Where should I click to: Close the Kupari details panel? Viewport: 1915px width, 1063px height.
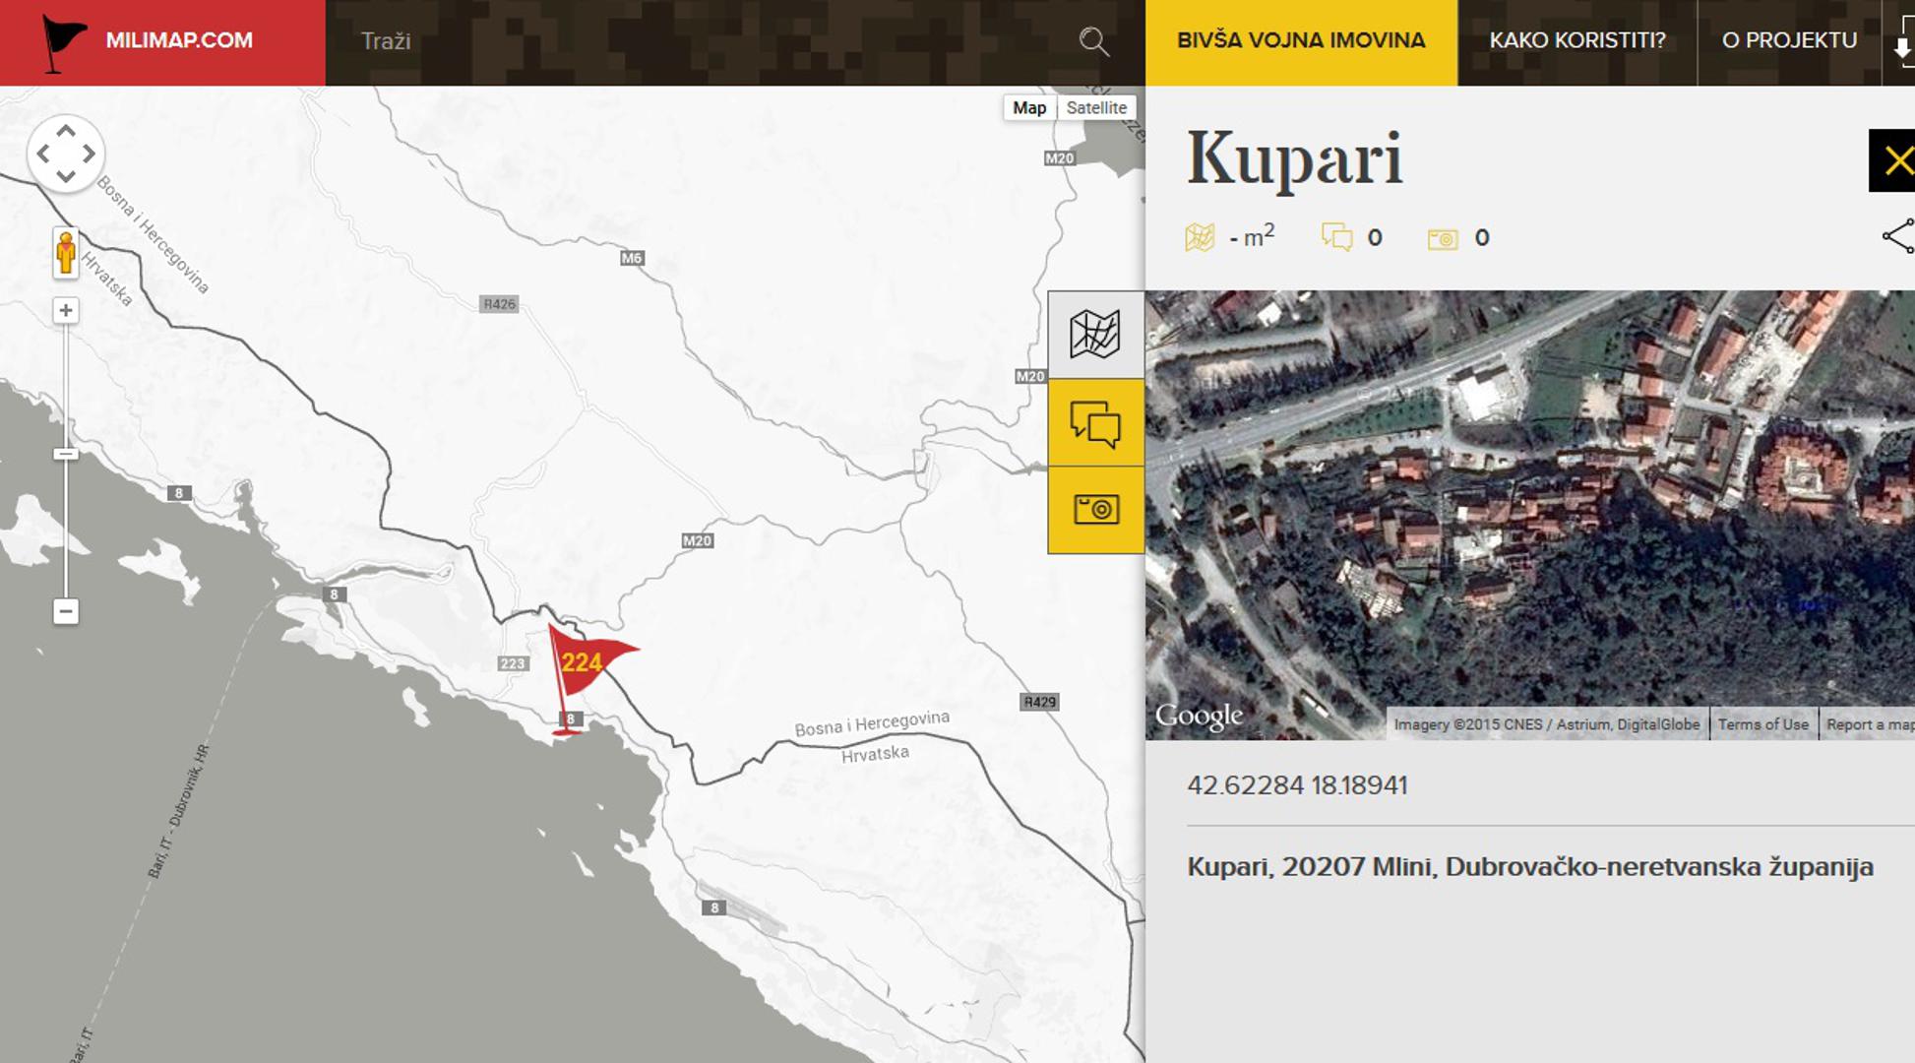[x=1895, y=160]
